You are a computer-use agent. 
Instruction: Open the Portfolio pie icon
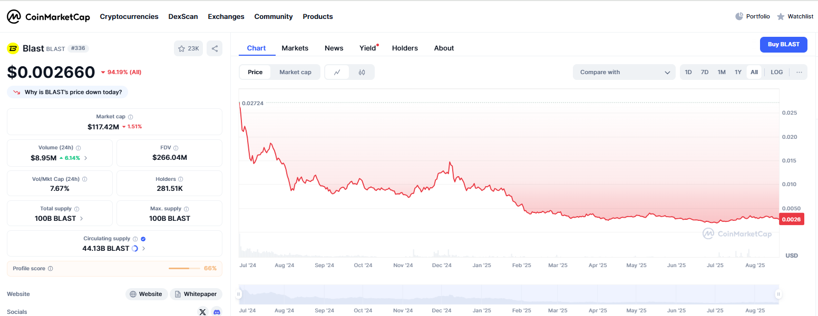coord(739,16)
